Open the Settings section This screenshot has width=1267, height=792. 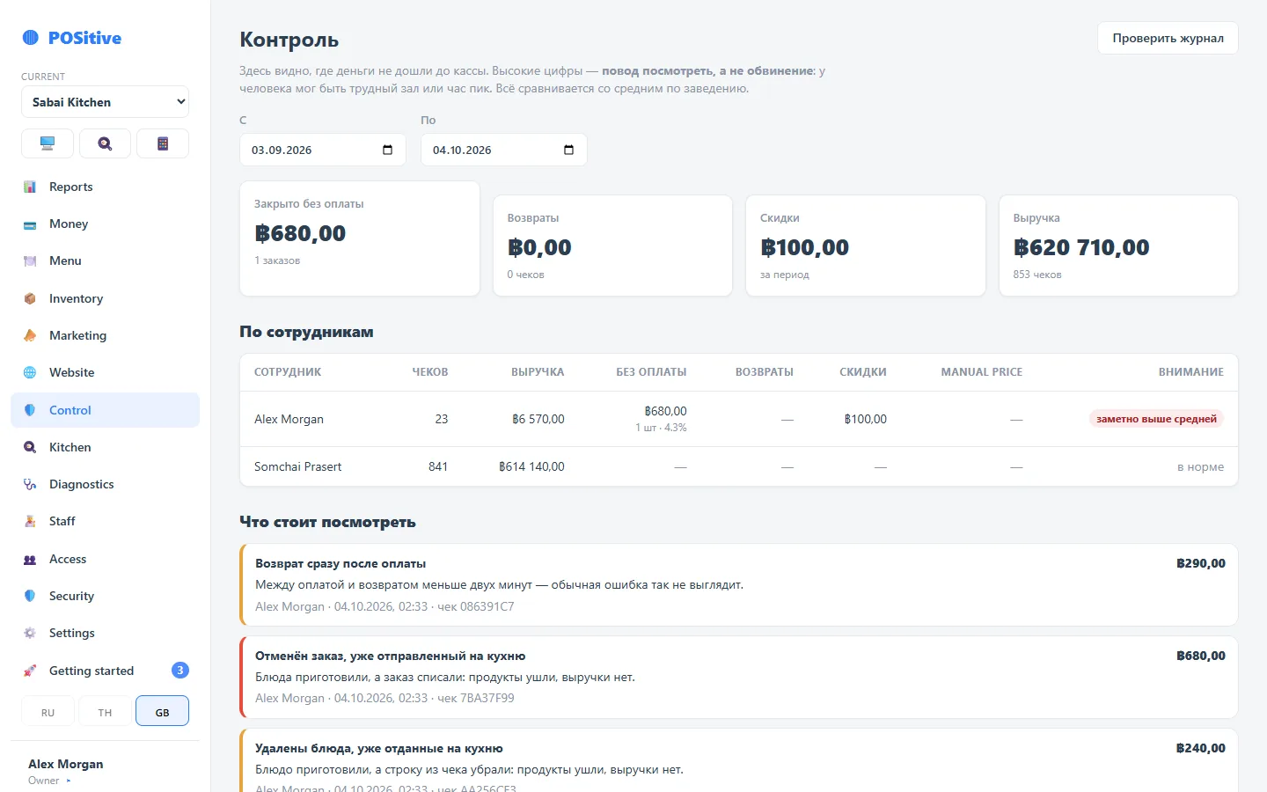click(105, 633)
